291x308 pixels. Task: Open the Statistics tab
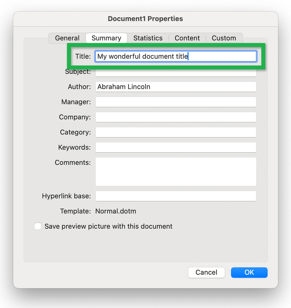(x=148, y=38)
